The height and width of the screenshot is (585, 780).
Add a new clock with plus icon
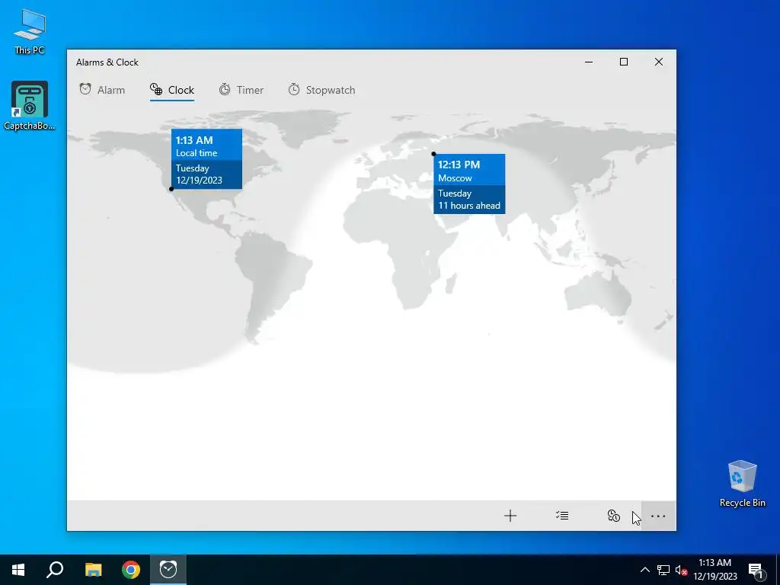click(x=510, y=516)
